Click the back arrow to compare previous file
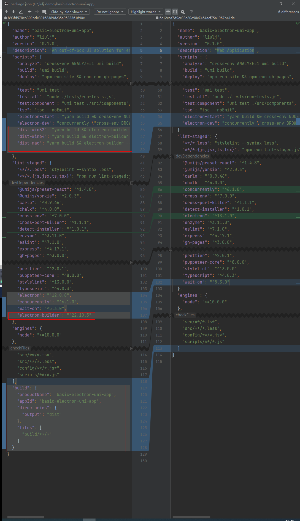Viewport: 300px width, 521px height. coord(30,12)
